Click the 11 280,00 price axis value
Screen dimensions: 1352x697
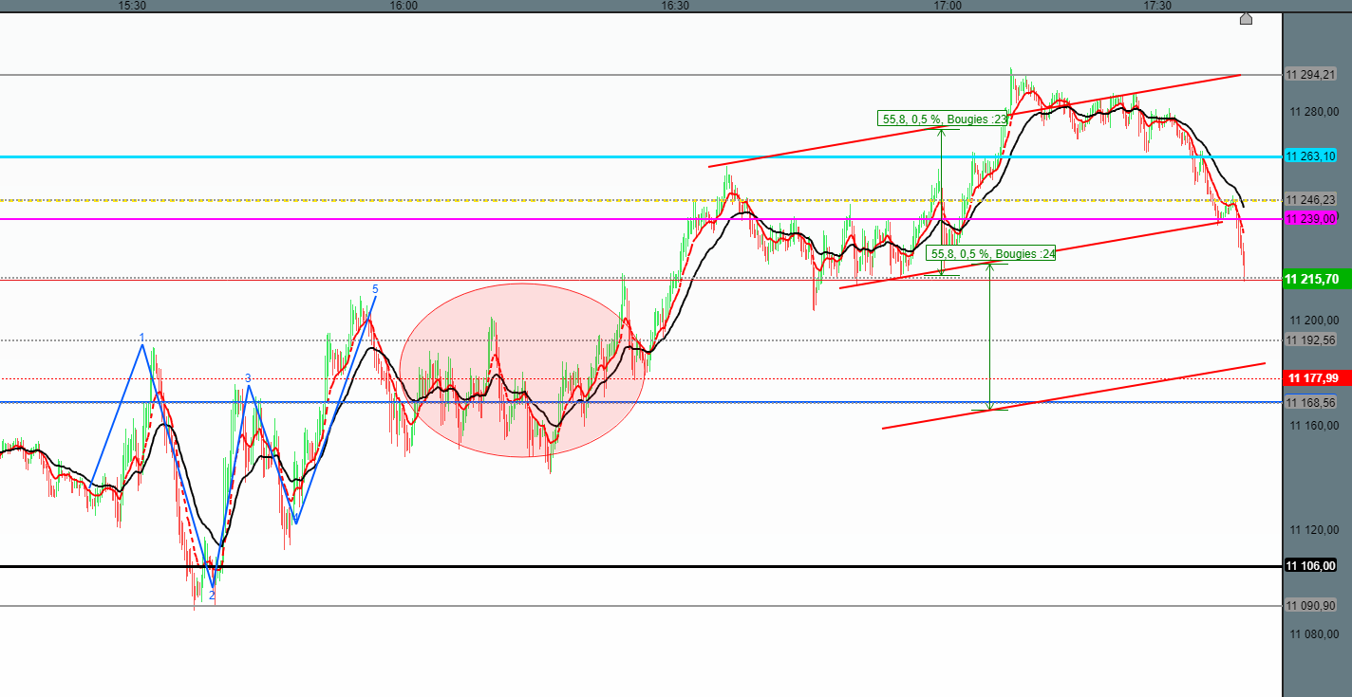click(1315, 112)
